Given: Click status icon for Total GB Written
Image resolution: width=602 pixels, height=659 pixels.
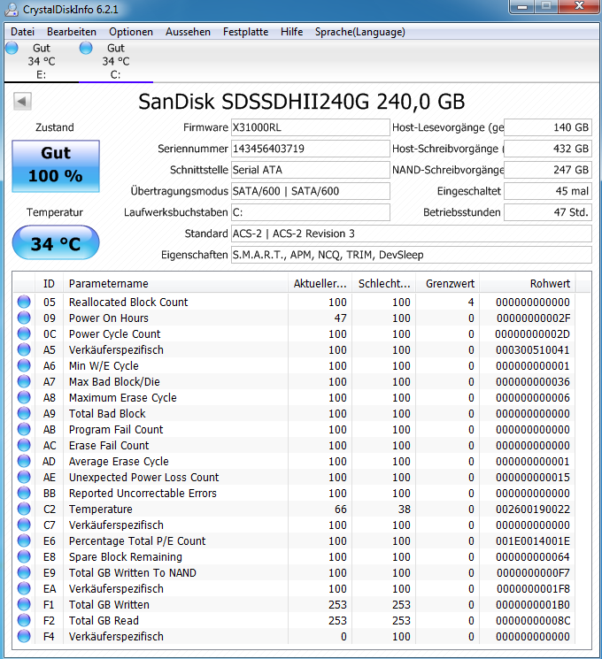Looking at the screenshot, I should click(x=24, y=605).
